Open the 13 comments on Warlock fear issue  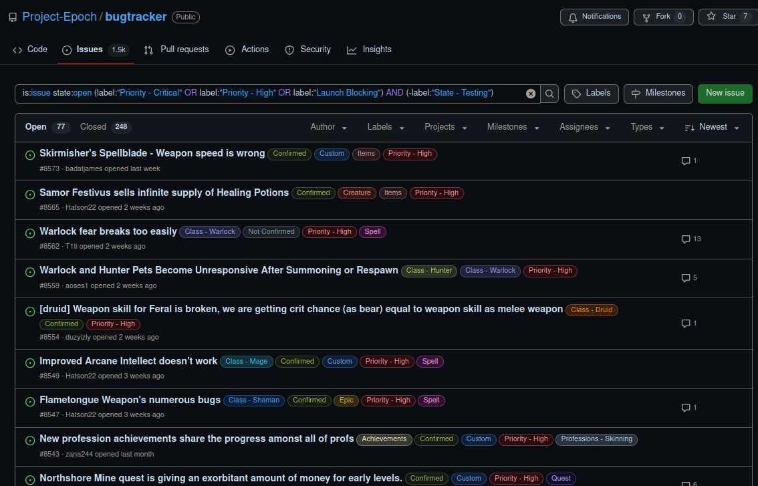click(x=690, y=239)
